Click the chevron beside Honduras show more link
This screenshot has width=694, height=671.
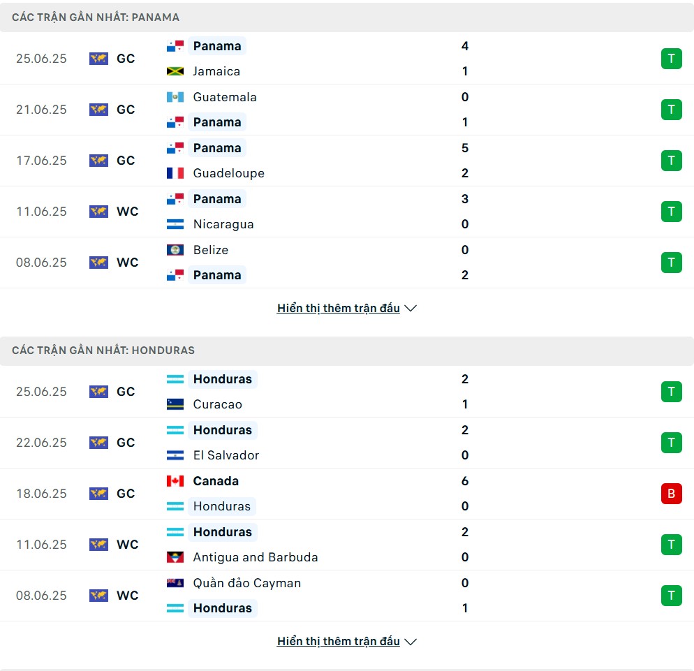pos(411,642)
